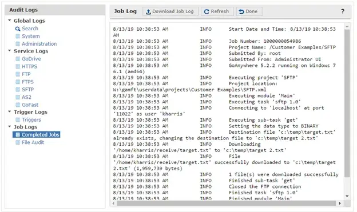Click the Audit Logs panel title
This screenshot has width=357, height=212.
tap(23, 10)
